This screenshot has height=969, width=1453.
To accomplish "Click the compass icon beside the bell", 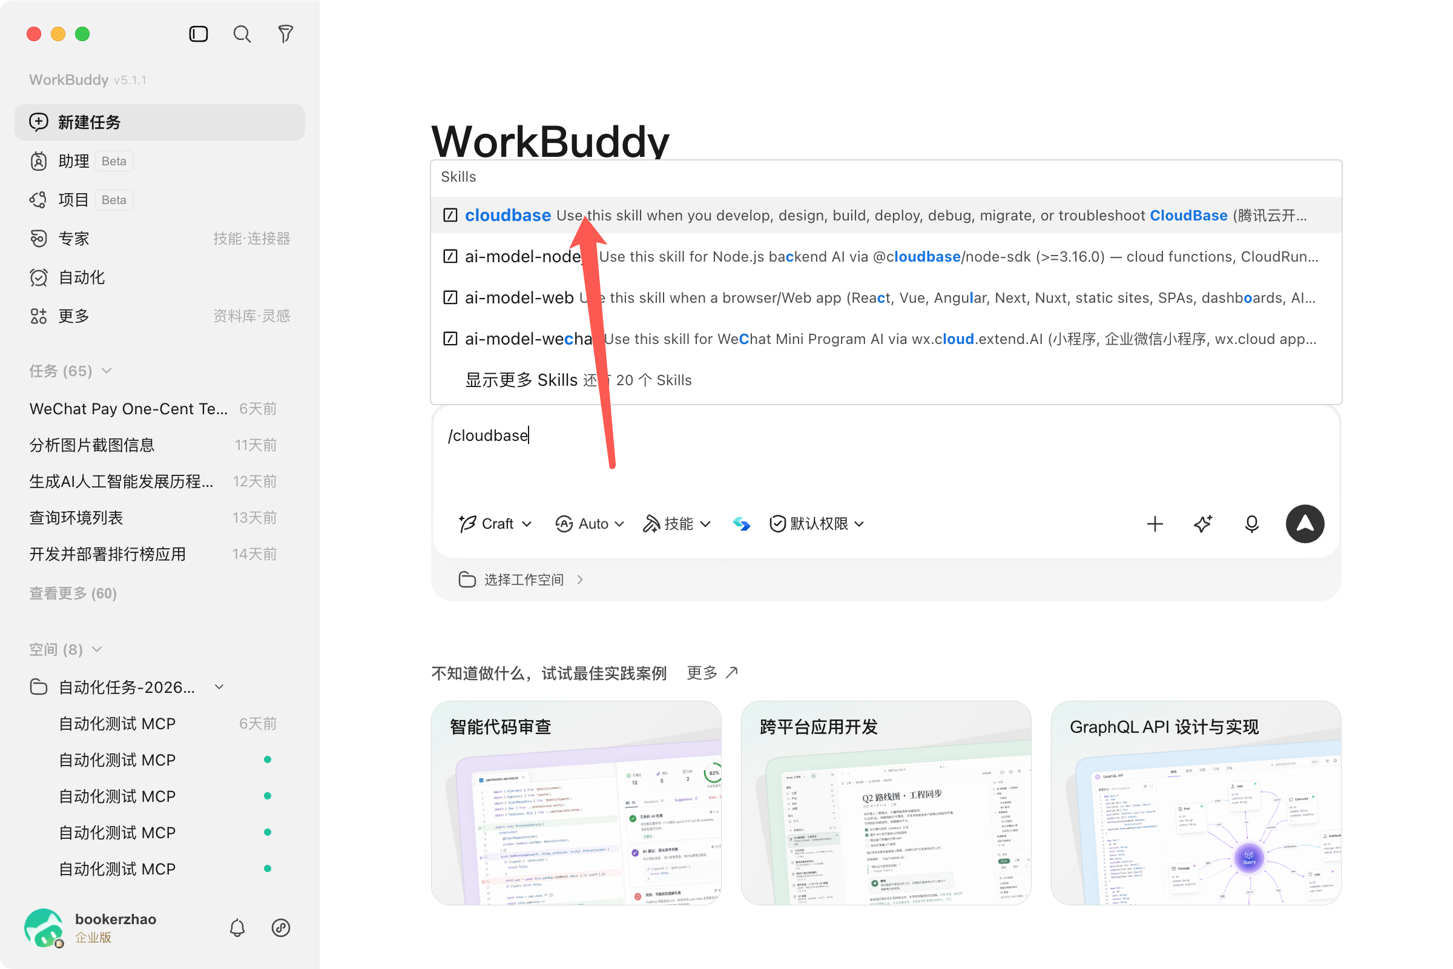I will 281,928.
